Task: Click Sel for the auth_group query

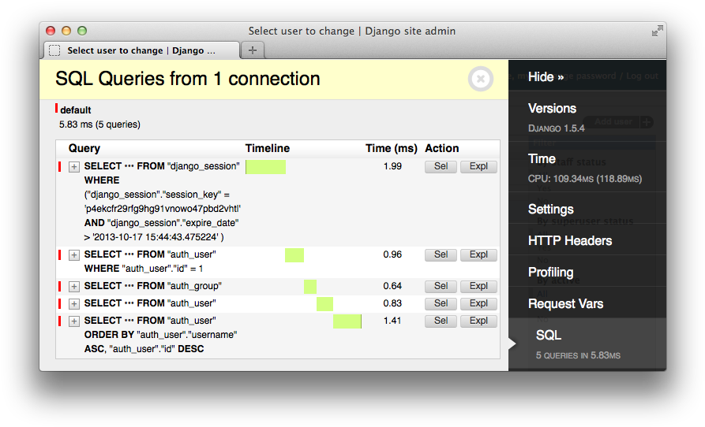Action: point(441,286)
